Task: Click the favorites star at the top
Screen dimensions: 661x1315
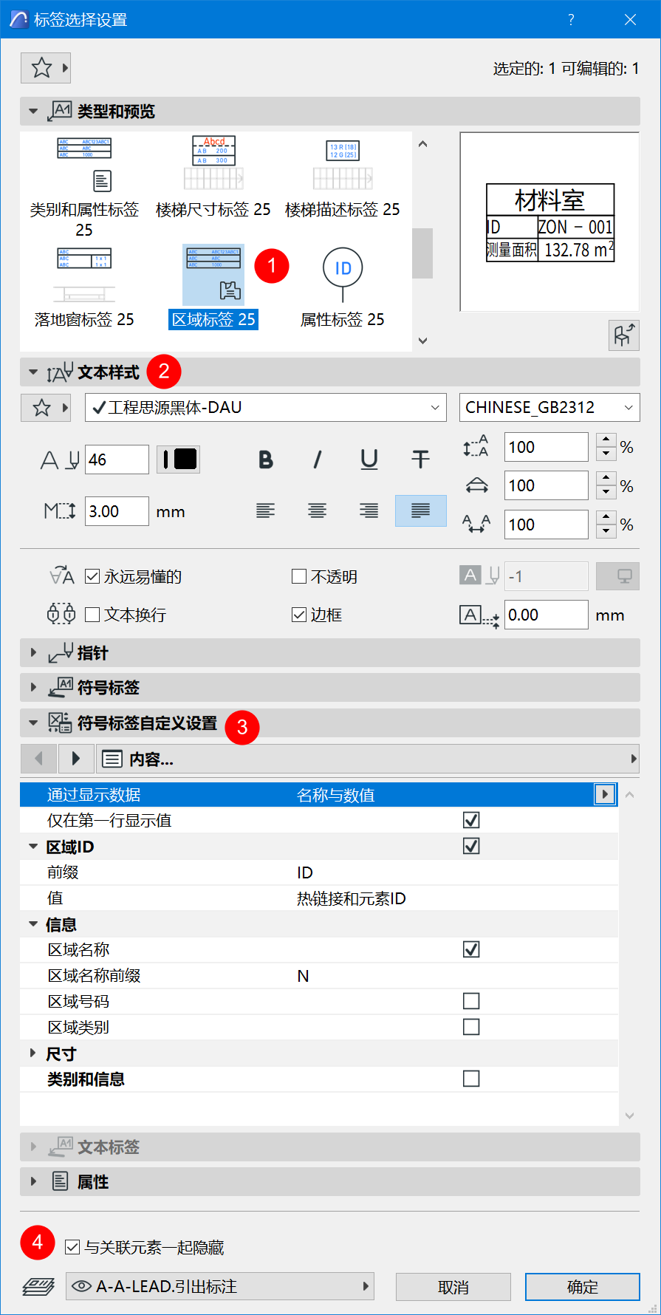Action: tap(41, 68)
